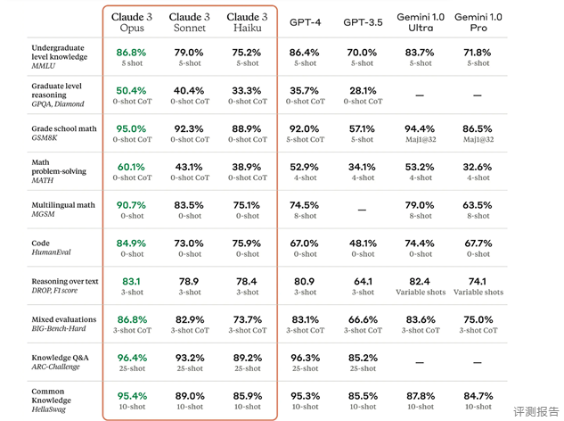
Task: Select the Reasoning over text DROP label
Action: point(65,285)
